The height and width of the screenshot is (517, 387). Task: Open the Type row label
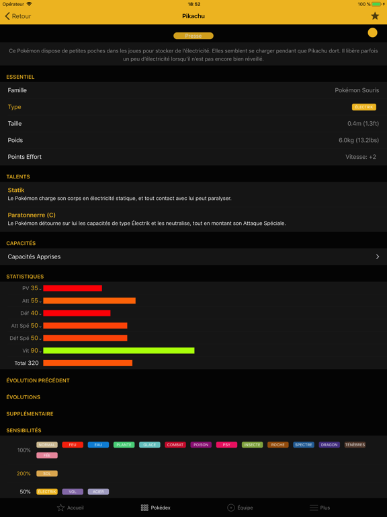(15, 107)
